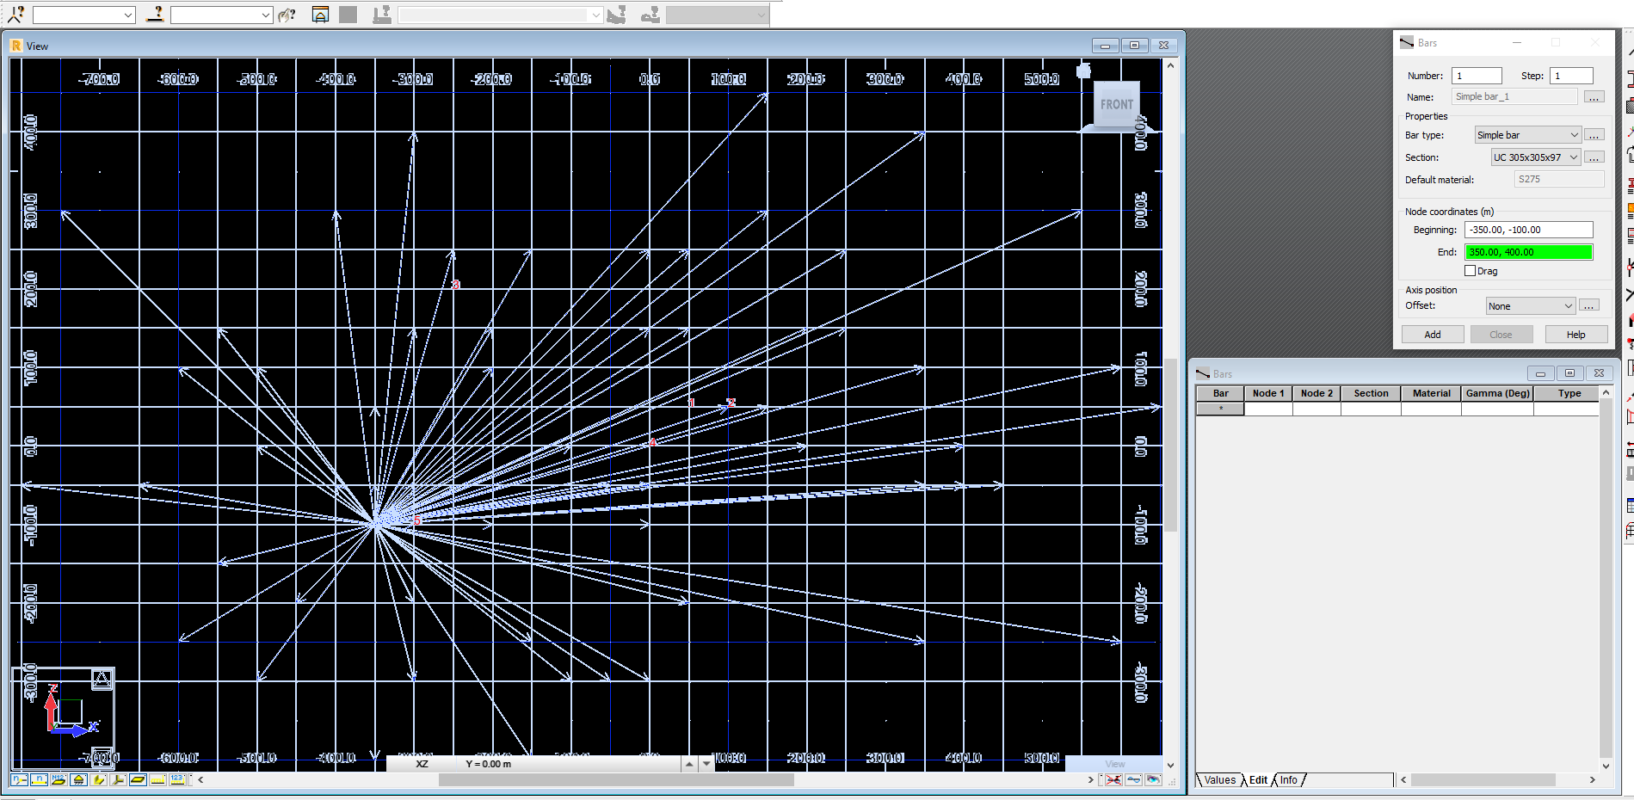Toggle the deformation display icon near View label
The image size is (1634, 800).
click(x=1133, y=779)
